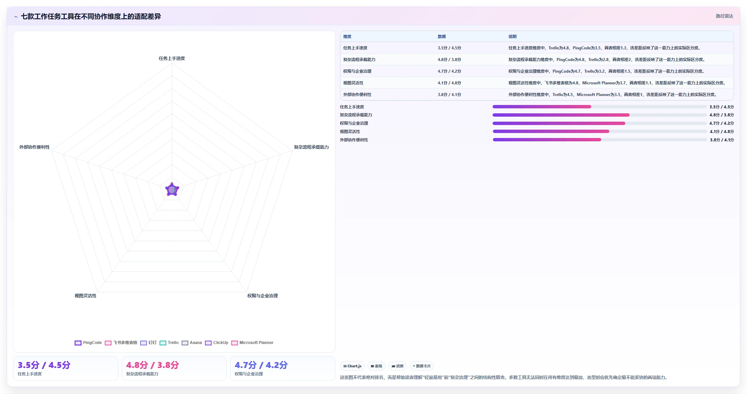Click the 说明 table column header
This screenshot has height=394, width=747.
[512, 37]
